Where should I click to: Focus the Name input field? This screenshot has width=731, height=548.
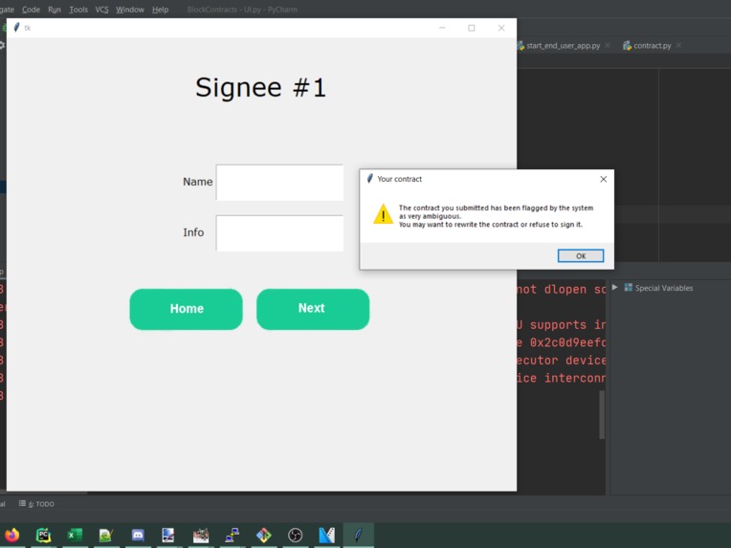pyautogui.click(x=279, y=183)
